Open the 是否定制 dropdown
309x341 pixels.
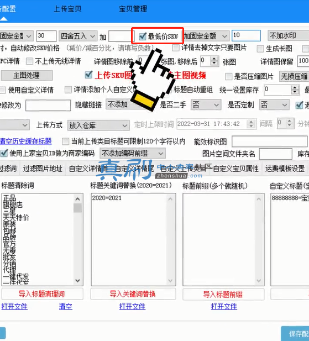[x=274, y=105]
